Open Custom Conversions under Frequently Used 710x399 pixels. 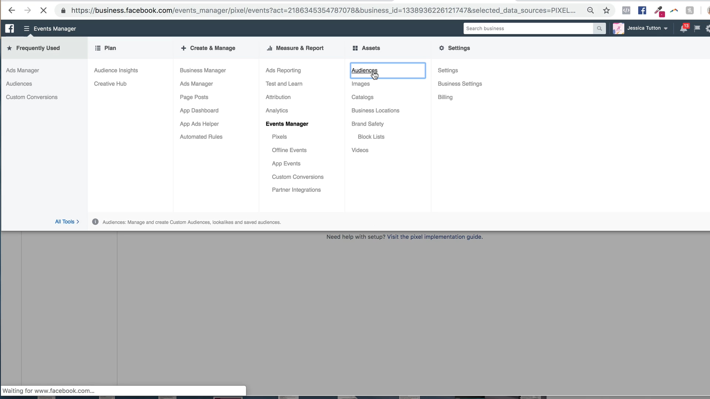click(32, 97)
